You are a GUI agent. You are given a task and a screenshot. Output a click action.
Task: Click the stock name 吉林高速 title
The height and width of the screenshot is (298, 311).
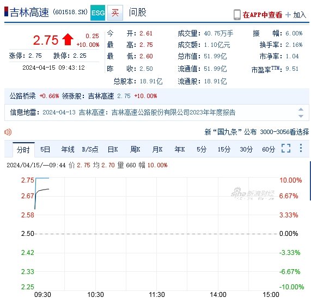(x=29, y=13)
